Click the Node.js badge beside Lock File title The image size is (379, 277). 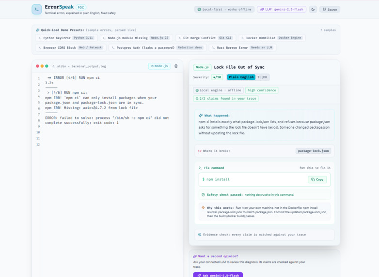click(202, 67)
